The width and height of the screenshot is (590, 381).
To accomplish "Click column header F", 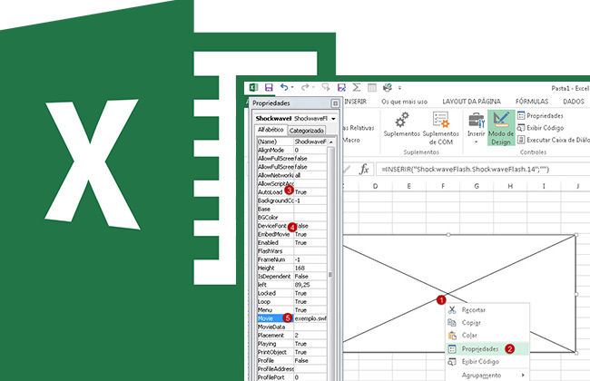I will pyautogui.click(x=443, y=186).
